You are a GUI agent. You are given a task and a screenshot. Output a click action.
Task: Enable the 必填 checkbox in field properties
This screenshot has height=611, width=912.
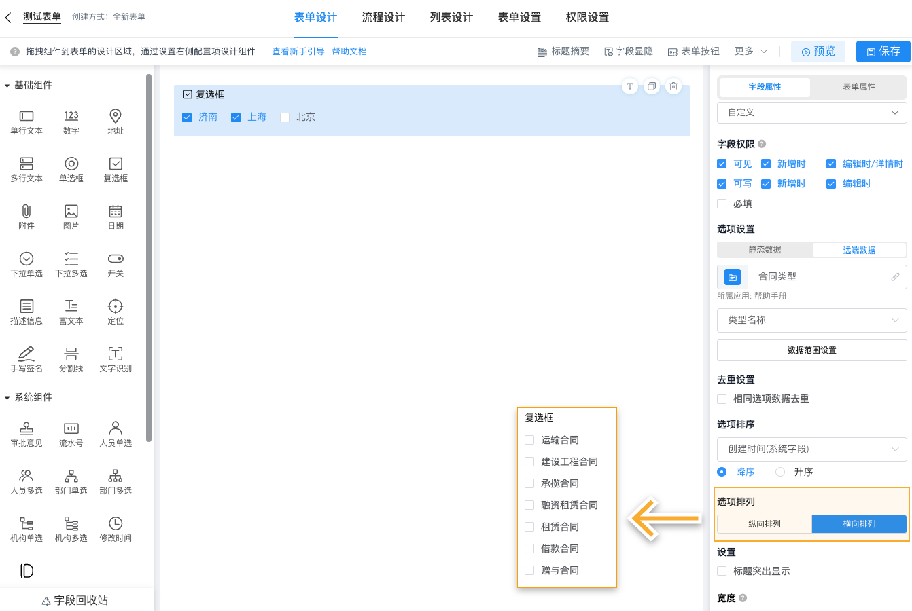pyautogui.click(x=721, y=203)
